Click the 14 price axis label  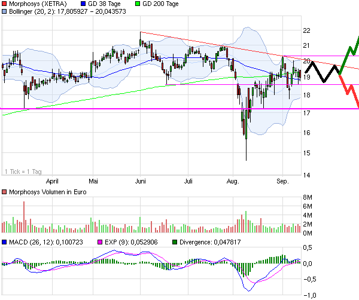pos(306,175)
